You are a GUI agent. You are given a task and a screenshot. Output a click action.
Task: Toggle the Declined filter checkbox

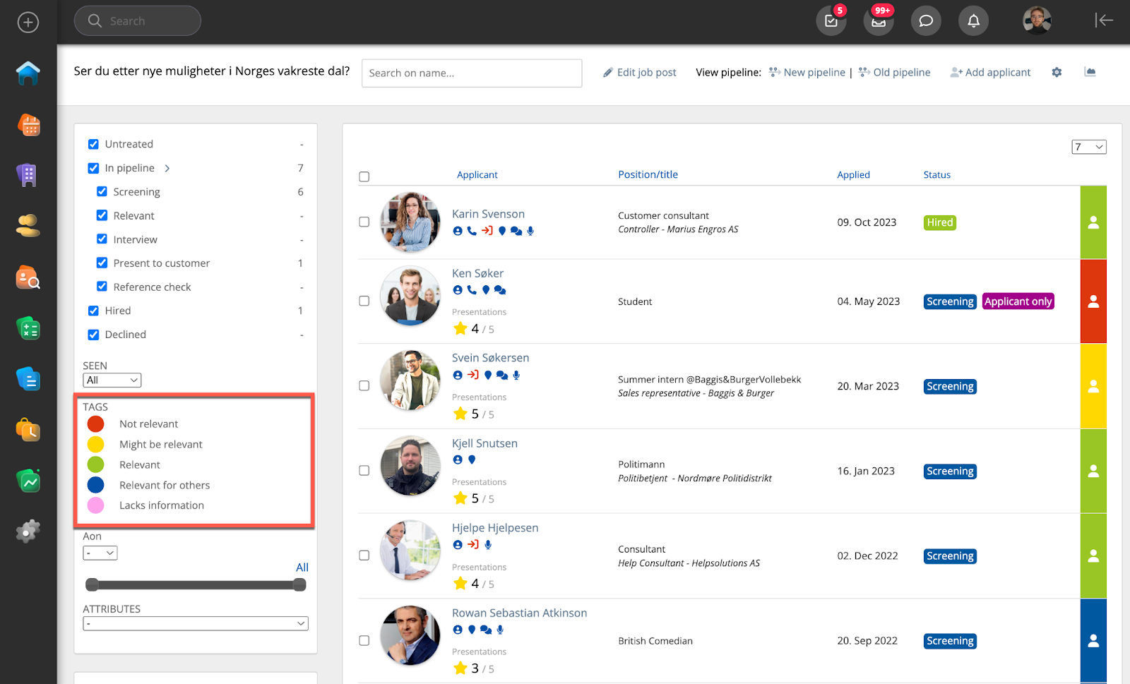(x=93, y=335)
